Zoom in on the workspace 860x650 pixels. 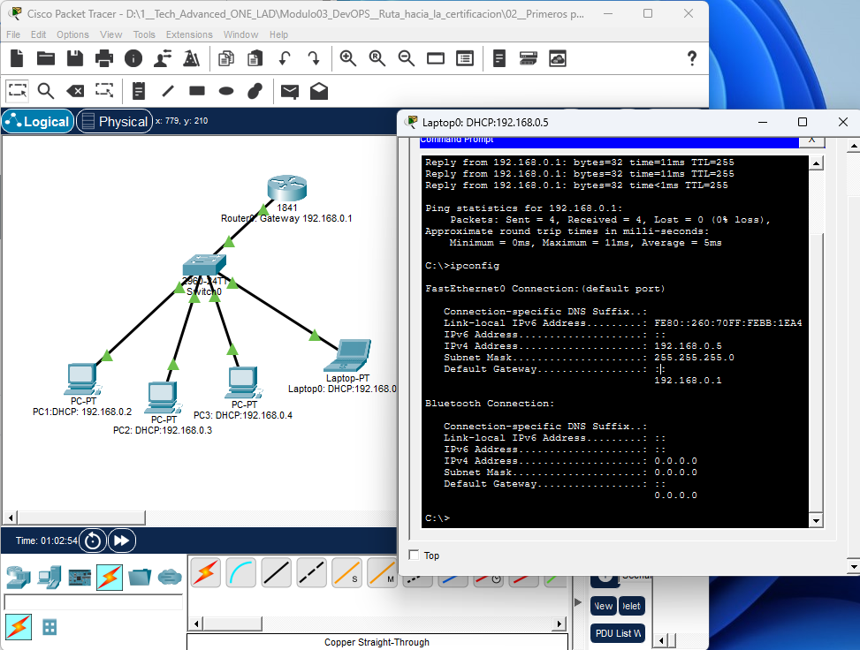point(348,58)
